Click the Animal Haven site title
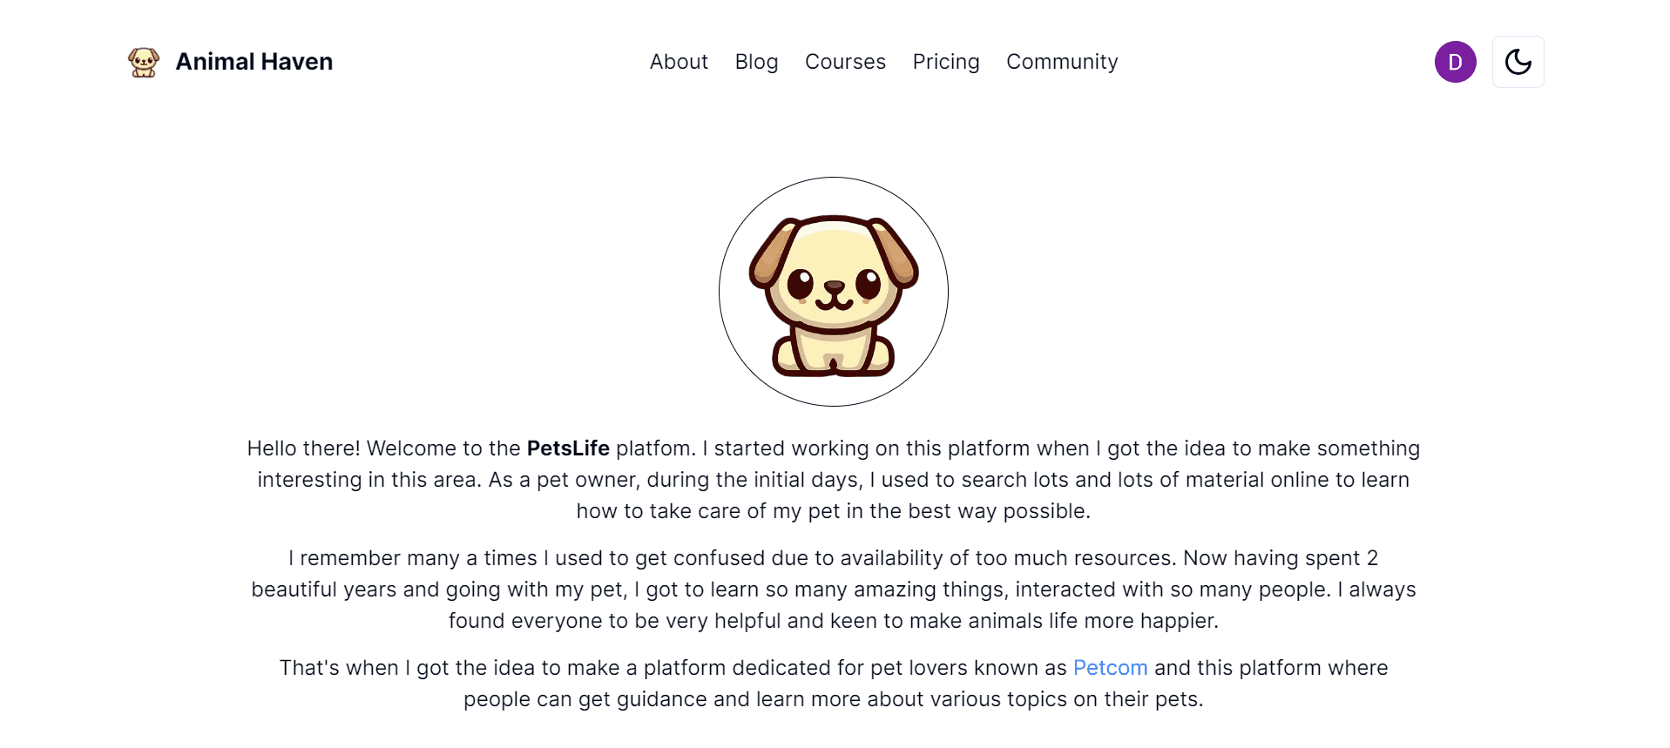This screenshot has height=748, width=1670. 254,62
